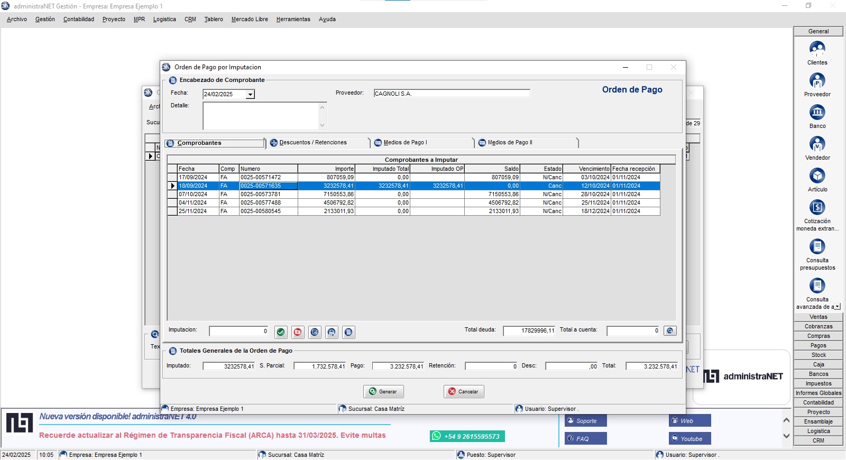
Task: Expand the Bancos sidebar section
Action: 819,374
